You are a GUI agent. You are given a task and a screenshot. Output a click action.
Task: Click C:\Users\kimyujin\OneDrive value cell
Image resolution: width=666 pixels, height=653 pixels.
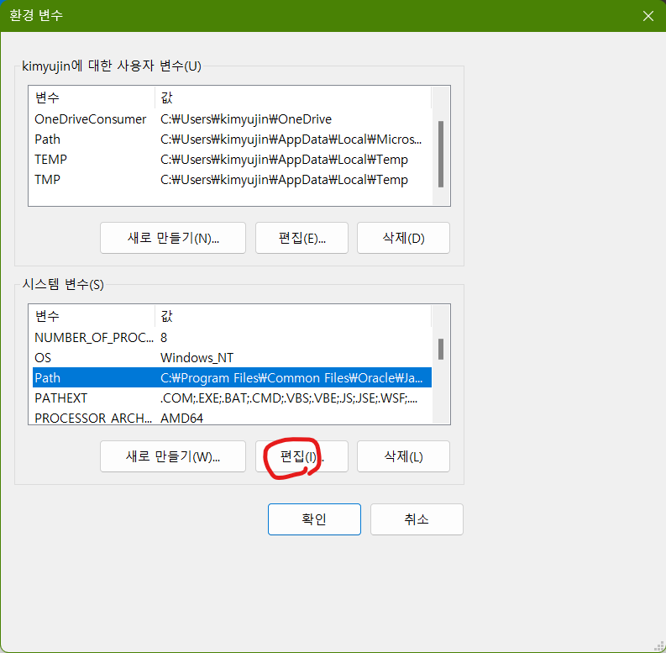pyautogui.click(x=246, y=119)
